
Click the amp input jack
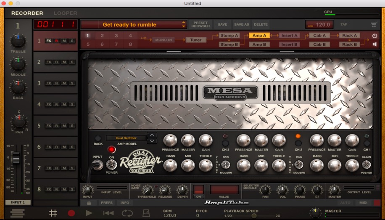pos(98,165)
